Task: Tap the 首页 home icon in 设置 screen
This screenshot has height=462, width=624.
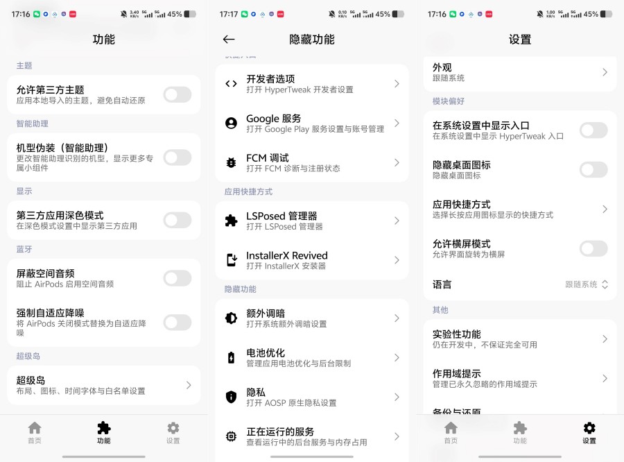Action: [x=451, y=428]
